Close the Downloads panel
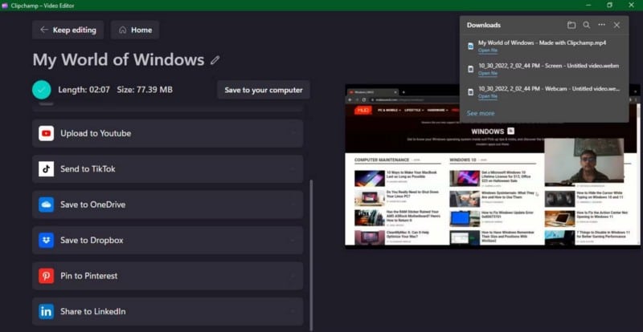This screenshot has width=643, height=332. tap(616, 25)
